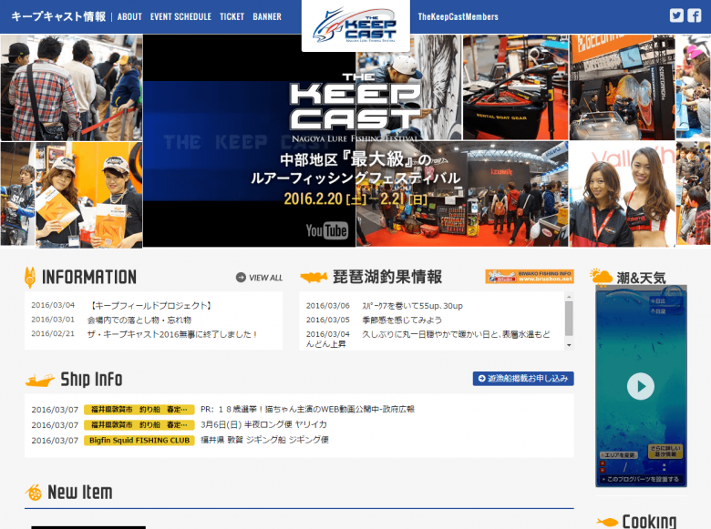The image size is (711, 529).
Task: Click Biwako report list scrollbar thumb
Action: (569, 319)
